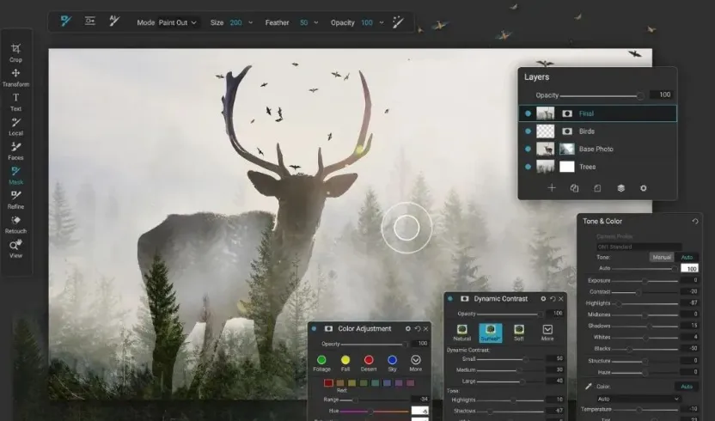Switch Tone to Manual
The image size is (715, 421).
(662, 257)
